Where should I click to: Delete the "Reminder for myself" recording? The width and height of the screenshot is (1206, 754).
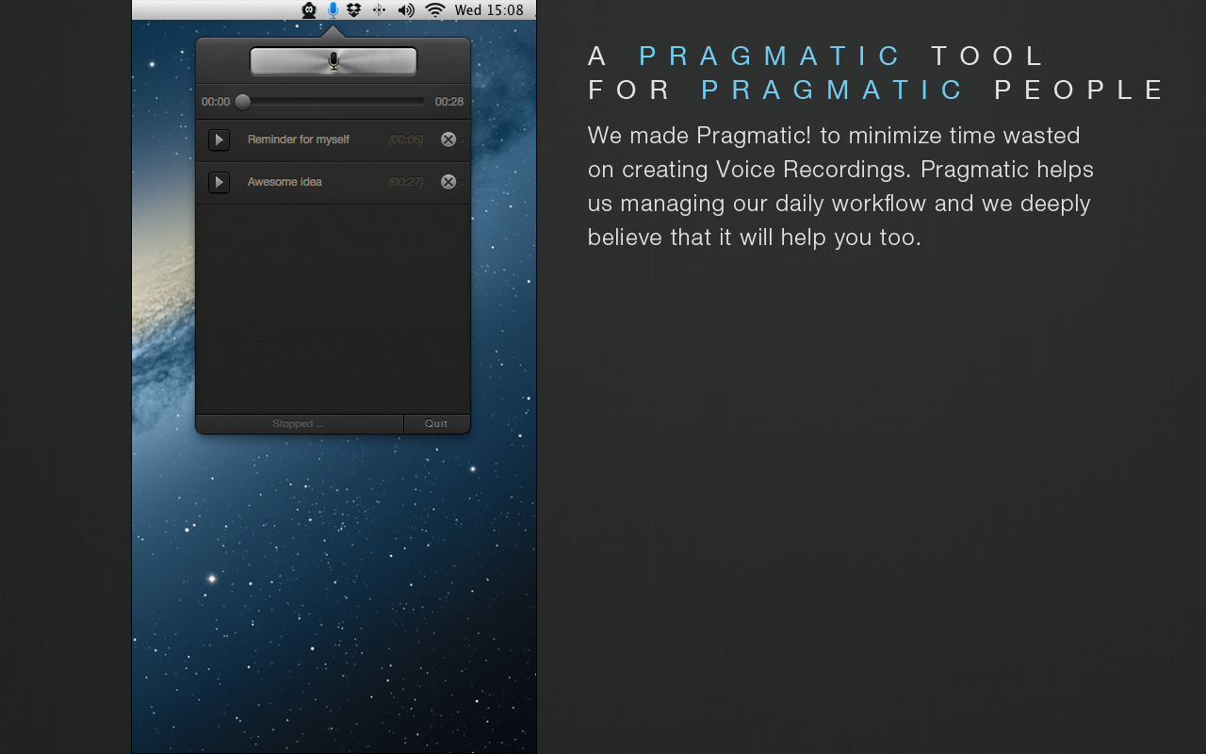[448, 139]
